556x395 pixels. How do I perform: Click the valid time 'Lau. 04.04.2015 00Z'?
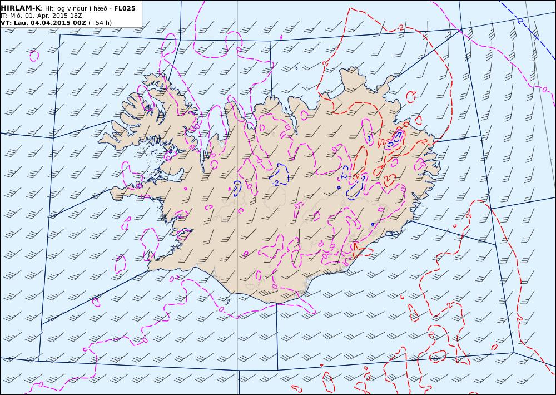[49, 23]
